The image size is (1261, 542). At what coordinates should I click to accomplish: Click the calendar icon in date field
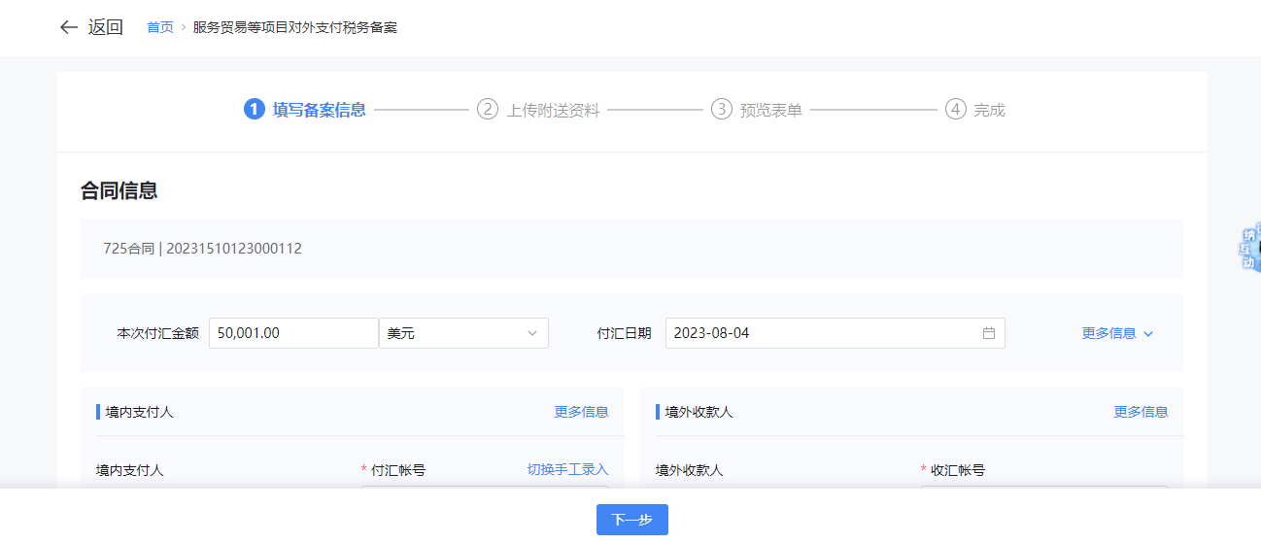pos(989,333)
